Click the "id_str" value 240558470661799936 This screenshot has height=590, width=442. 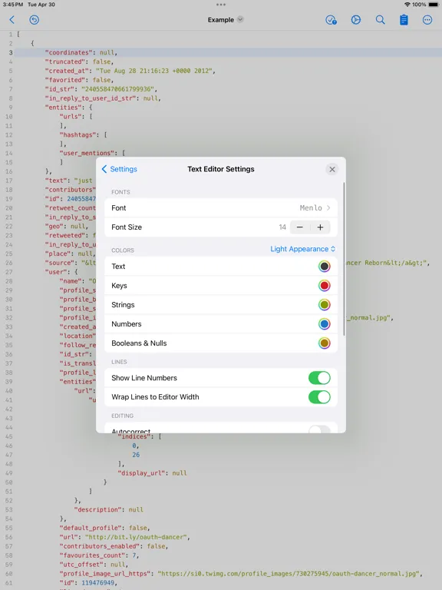click(x=118, y=89)
